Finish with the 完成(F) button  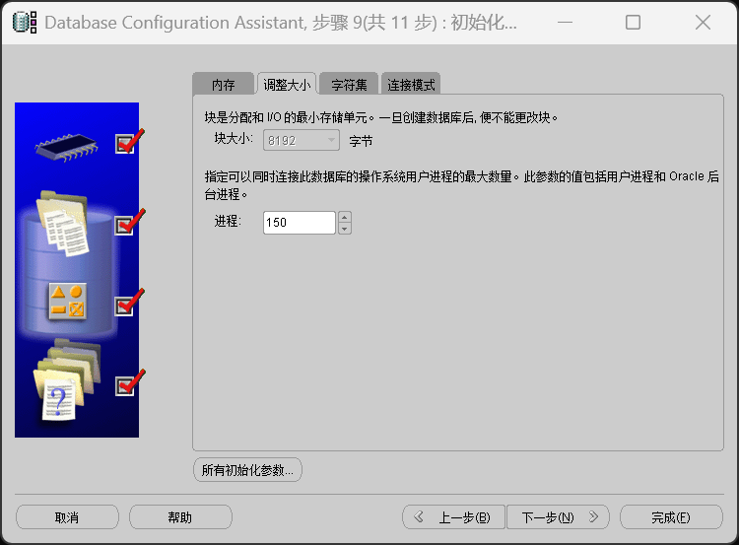coord(671,517)
